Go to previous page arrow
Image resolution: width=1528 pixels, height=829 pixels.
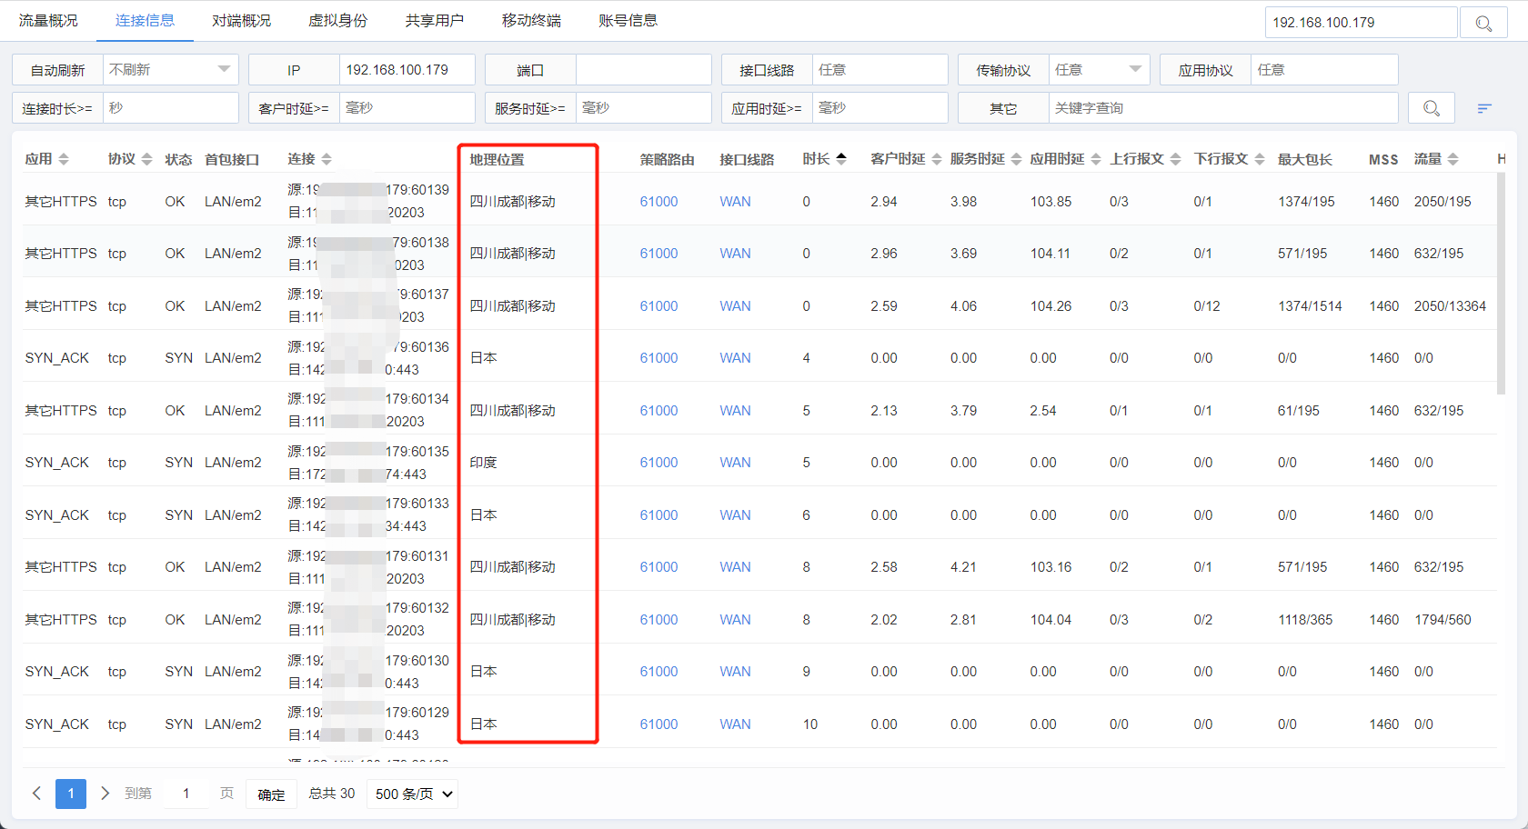click(36, 794)
